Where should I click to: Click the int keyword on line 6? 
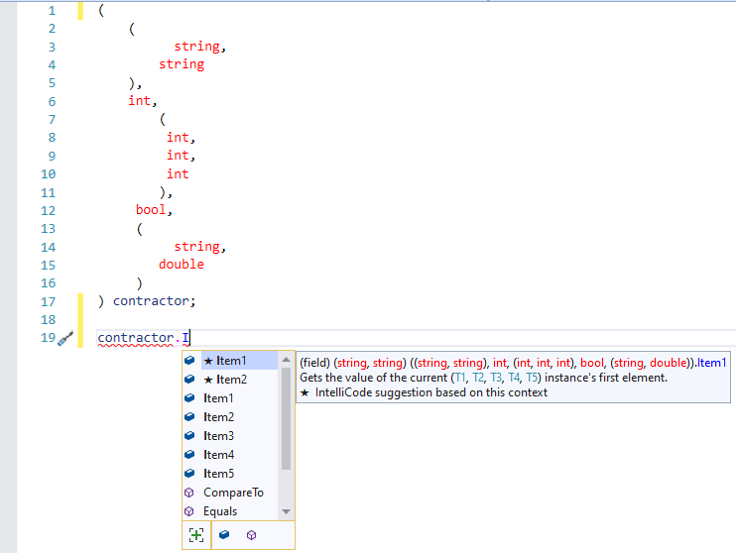pyautogui.click(x=140, y=100)
